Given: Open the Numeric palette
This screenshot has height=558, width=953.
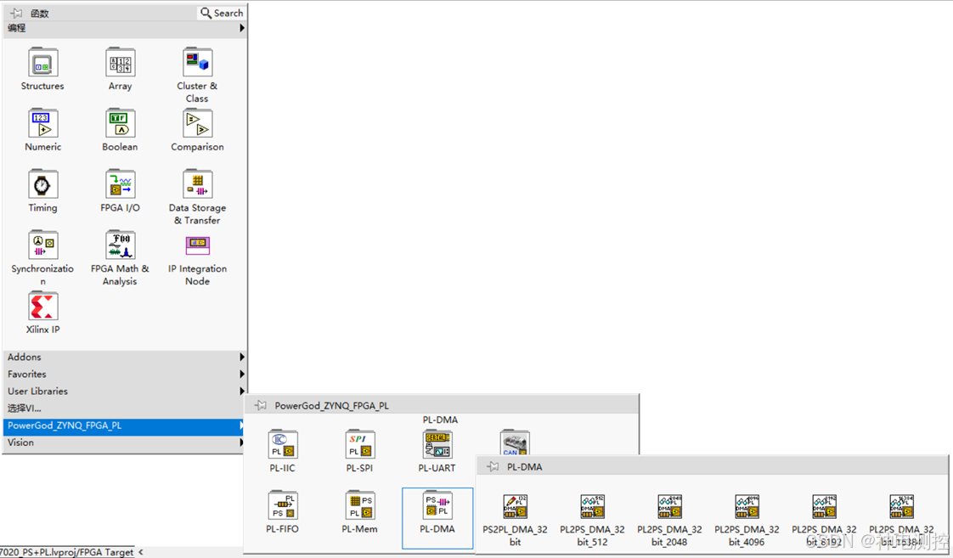Looking at the screenshot, I should 42,124.
